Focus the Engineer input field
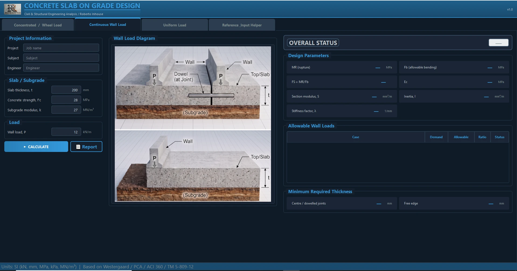517x271 pixels. [61, 68]
